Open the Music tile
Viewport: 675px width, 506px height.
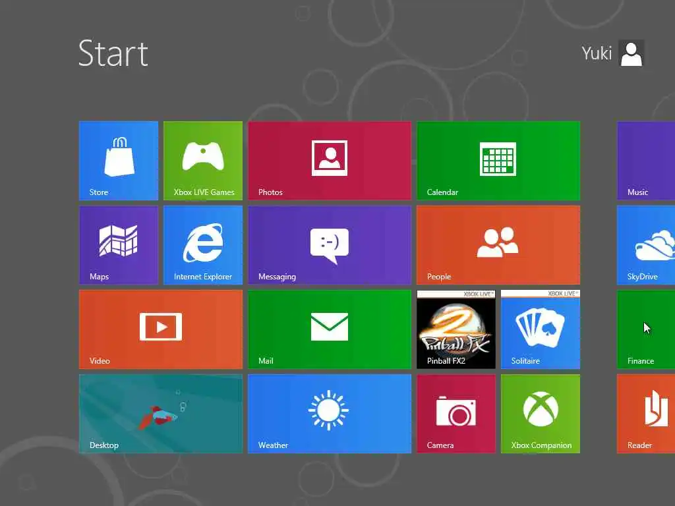point(646,161)
